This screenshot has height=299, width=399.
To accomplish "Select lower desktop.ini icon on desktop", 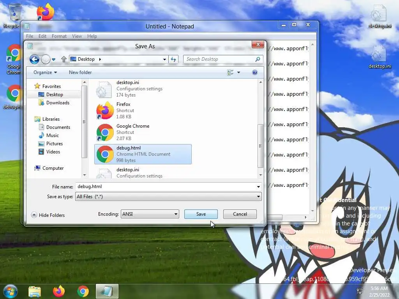I will tap(380, 57).
